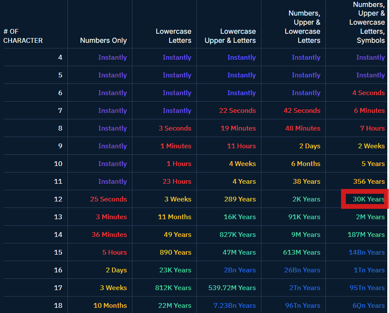
Task: Click the "# OF CHARACTER" column header
Action: 23,36
